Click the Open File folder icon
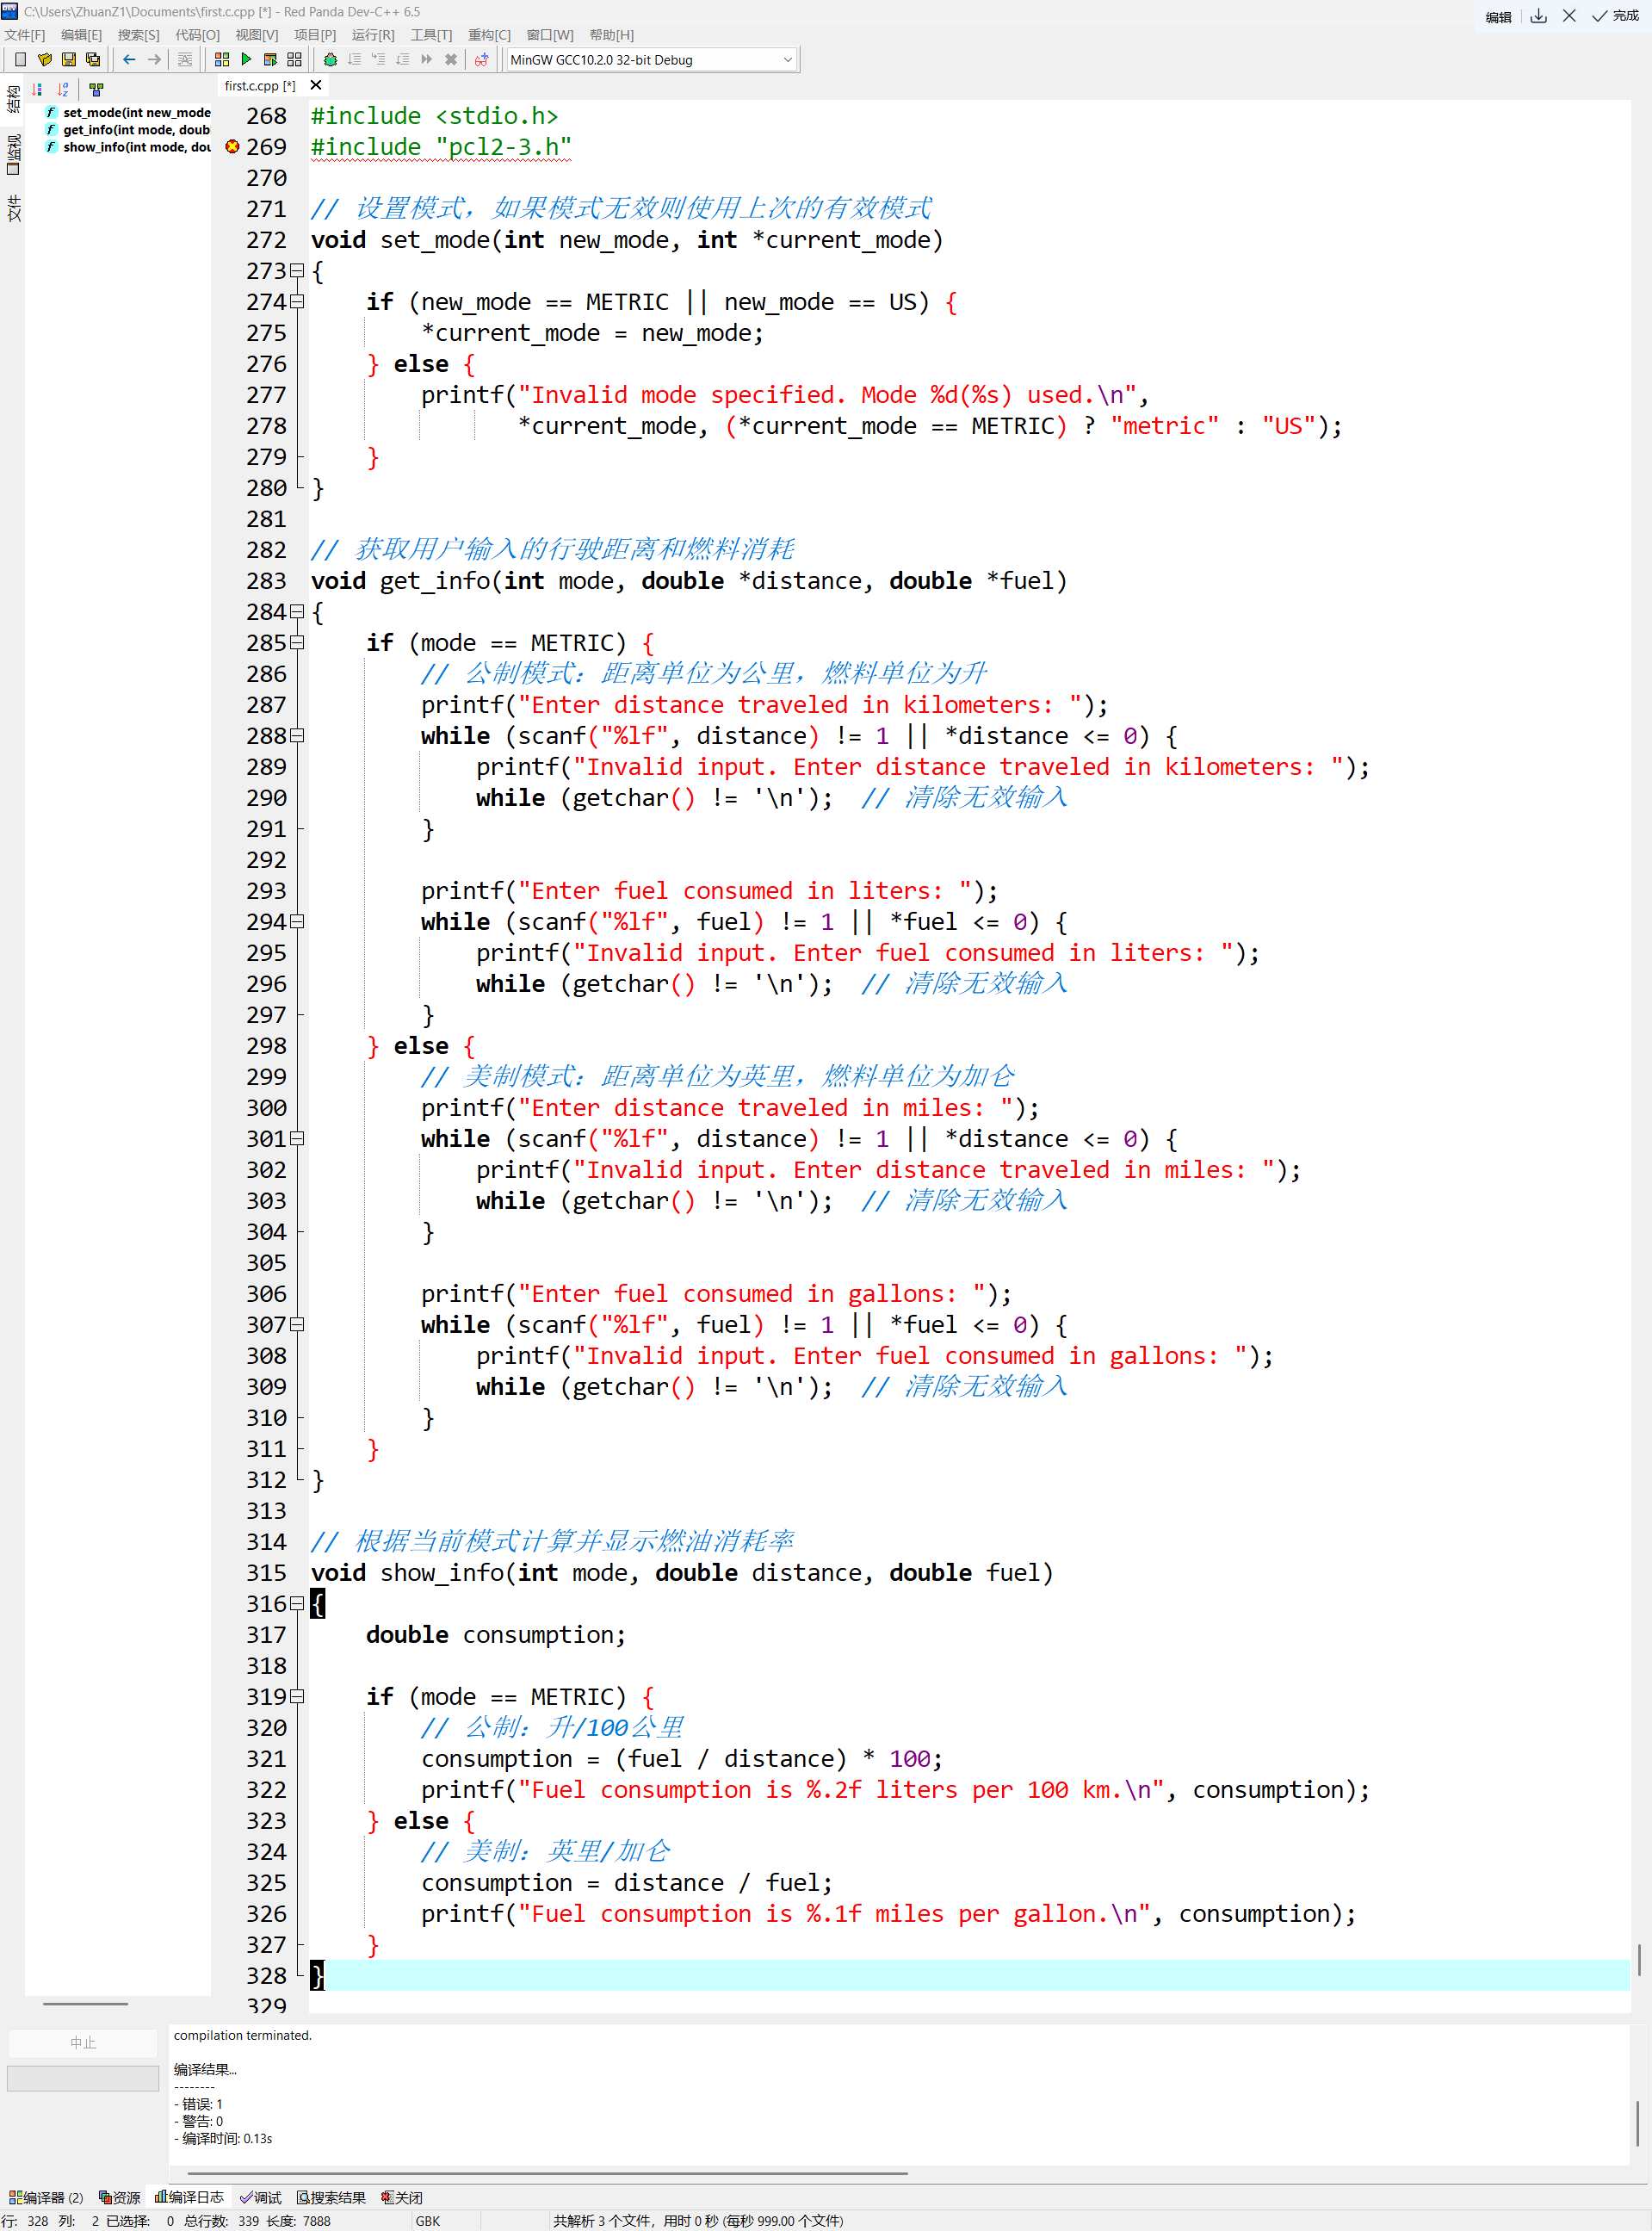Screen dimensions: 1652x2231 point(44,60)
